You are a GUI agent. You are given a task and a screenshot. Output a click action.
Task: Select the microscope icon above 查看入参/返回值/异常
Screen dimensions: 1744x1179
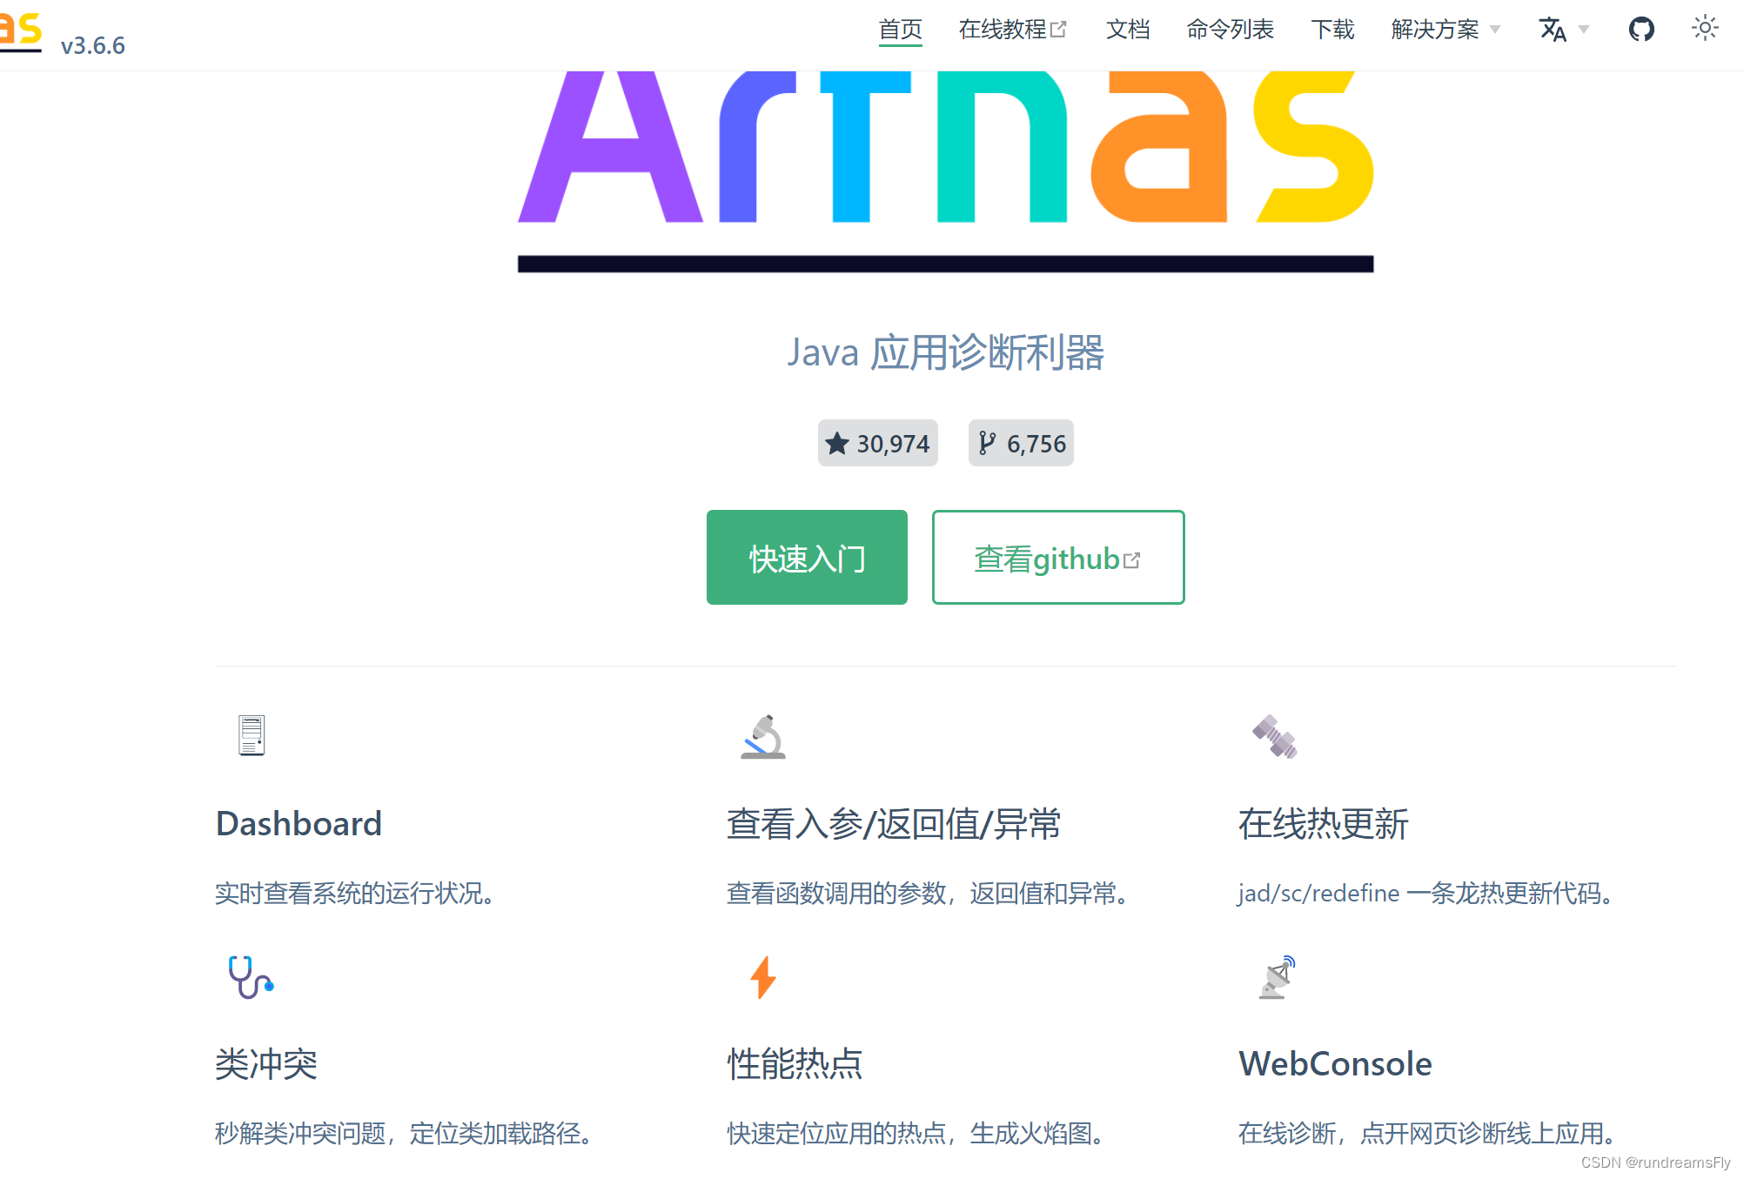point(762,737)
